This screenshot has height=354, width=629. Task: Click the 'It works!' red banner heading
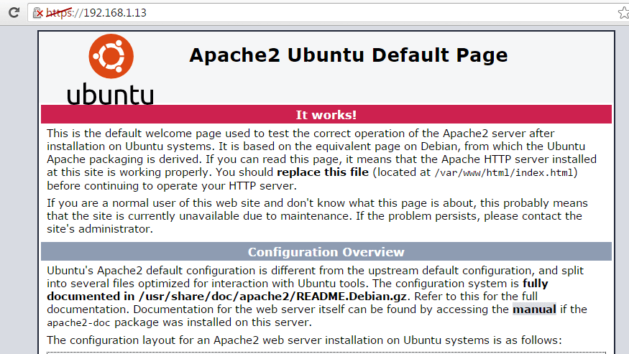click(326, 115)
